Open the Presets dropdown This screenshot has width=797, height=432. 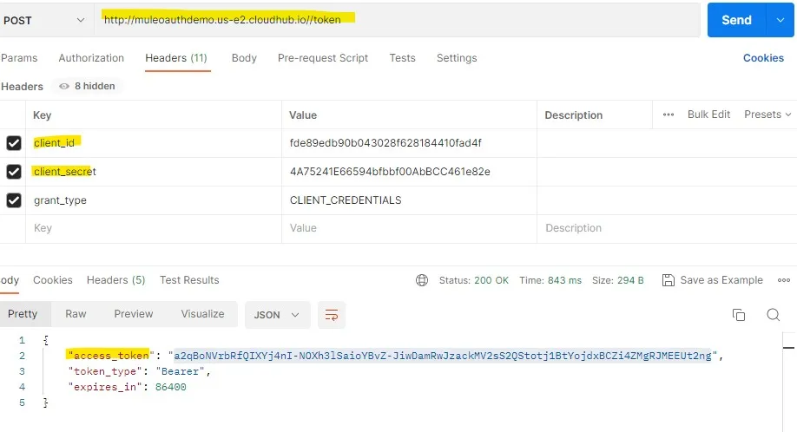pos(767,115)
